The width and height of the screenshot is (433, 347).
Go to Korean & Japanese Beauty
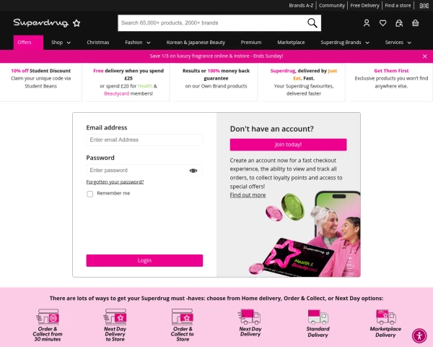196,43
